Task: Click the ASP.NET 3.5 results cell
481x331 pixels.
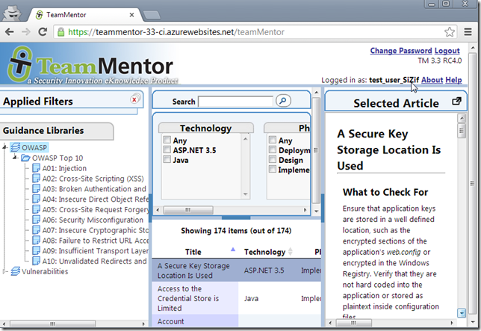Action: (264, 270)
